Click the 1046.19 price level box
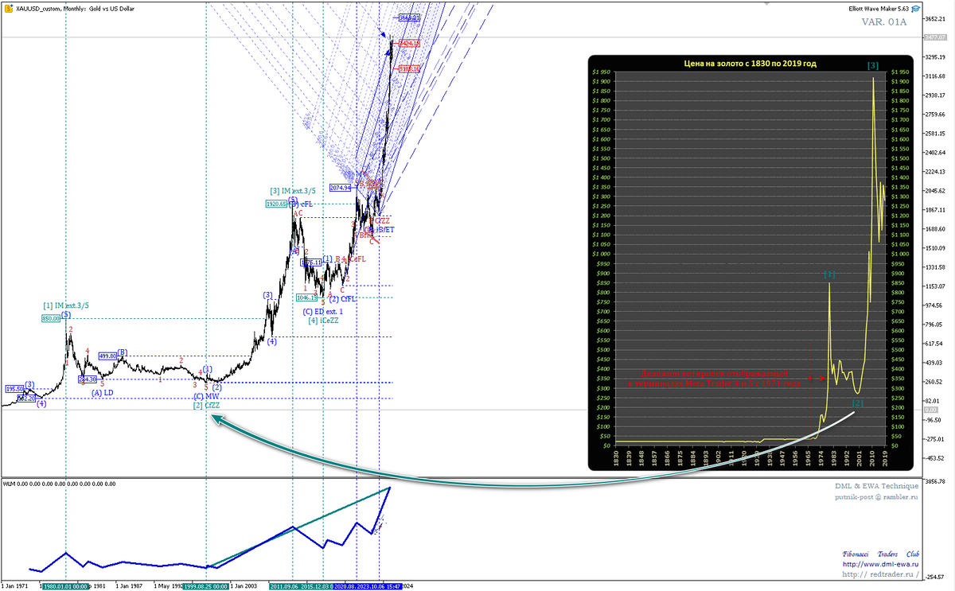Viewport: 955px width, 591px height. [x=307, y=297]
